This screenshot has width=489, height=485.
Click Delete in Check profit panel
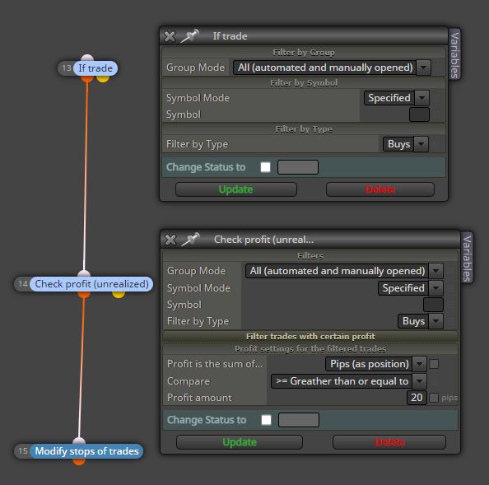point(389,442)
